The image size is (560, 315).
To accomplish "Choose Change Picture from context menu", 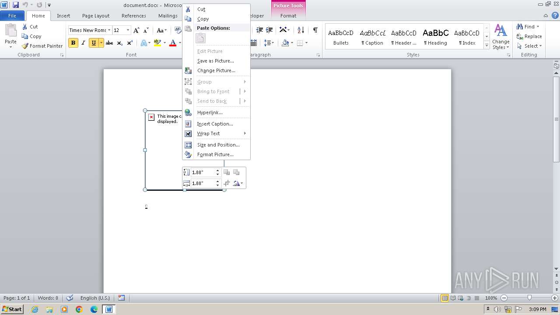I will pyautogui.click(x=216, y=70).
